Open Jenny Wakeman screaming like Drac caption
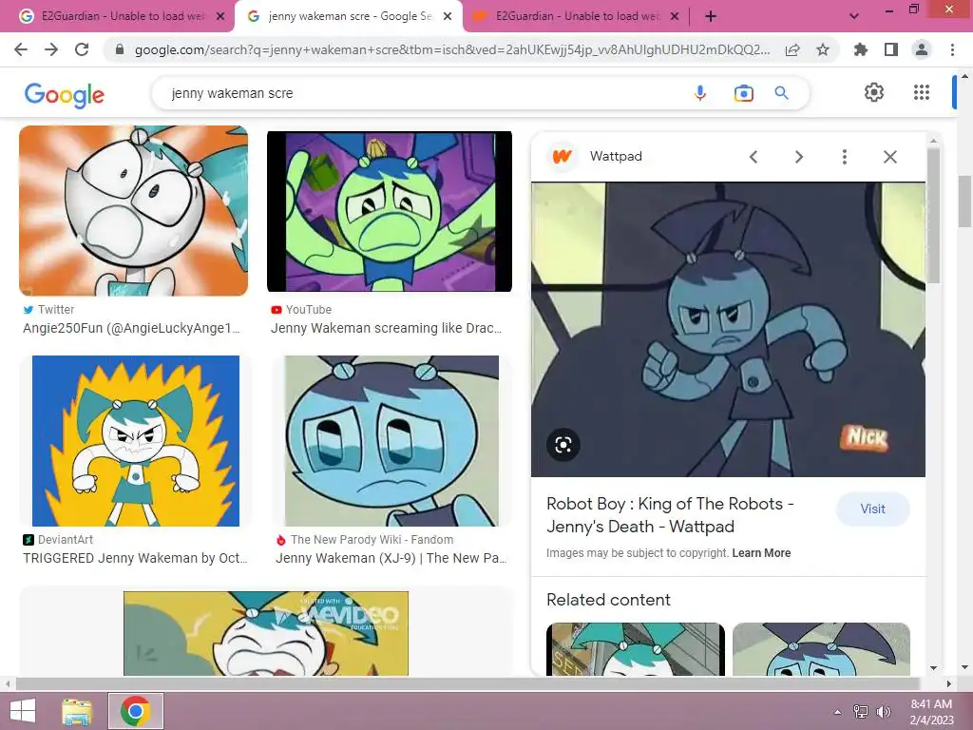This screenshot has width=973, height=730. click(x=386, y=328)
